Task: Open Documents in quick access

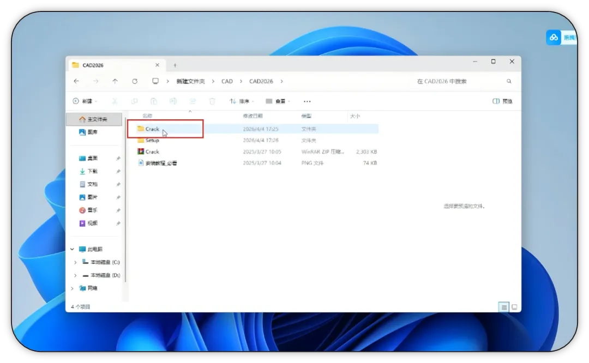Action: 89,184
